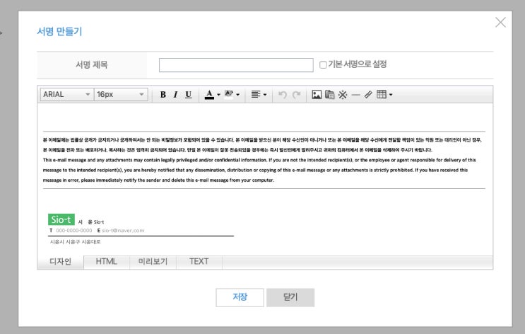Click the 닫기 button
The width and height of the screenshot is (525, 334).
pos(290,297)
